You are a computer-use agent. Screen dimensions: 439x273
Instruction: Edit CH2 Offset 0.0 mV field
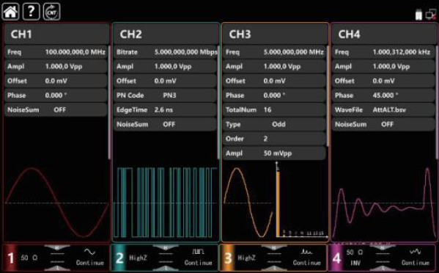(165, 81)
